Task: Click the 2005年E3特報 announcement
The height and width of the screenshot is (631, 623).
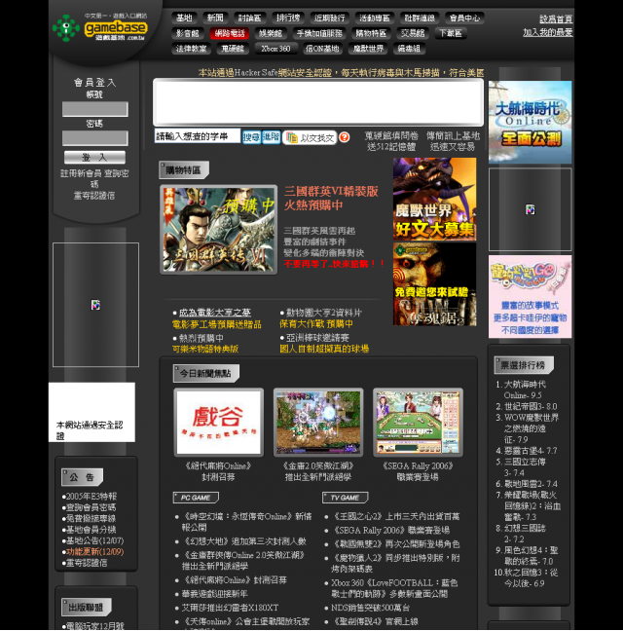Action: pos(91,497)
